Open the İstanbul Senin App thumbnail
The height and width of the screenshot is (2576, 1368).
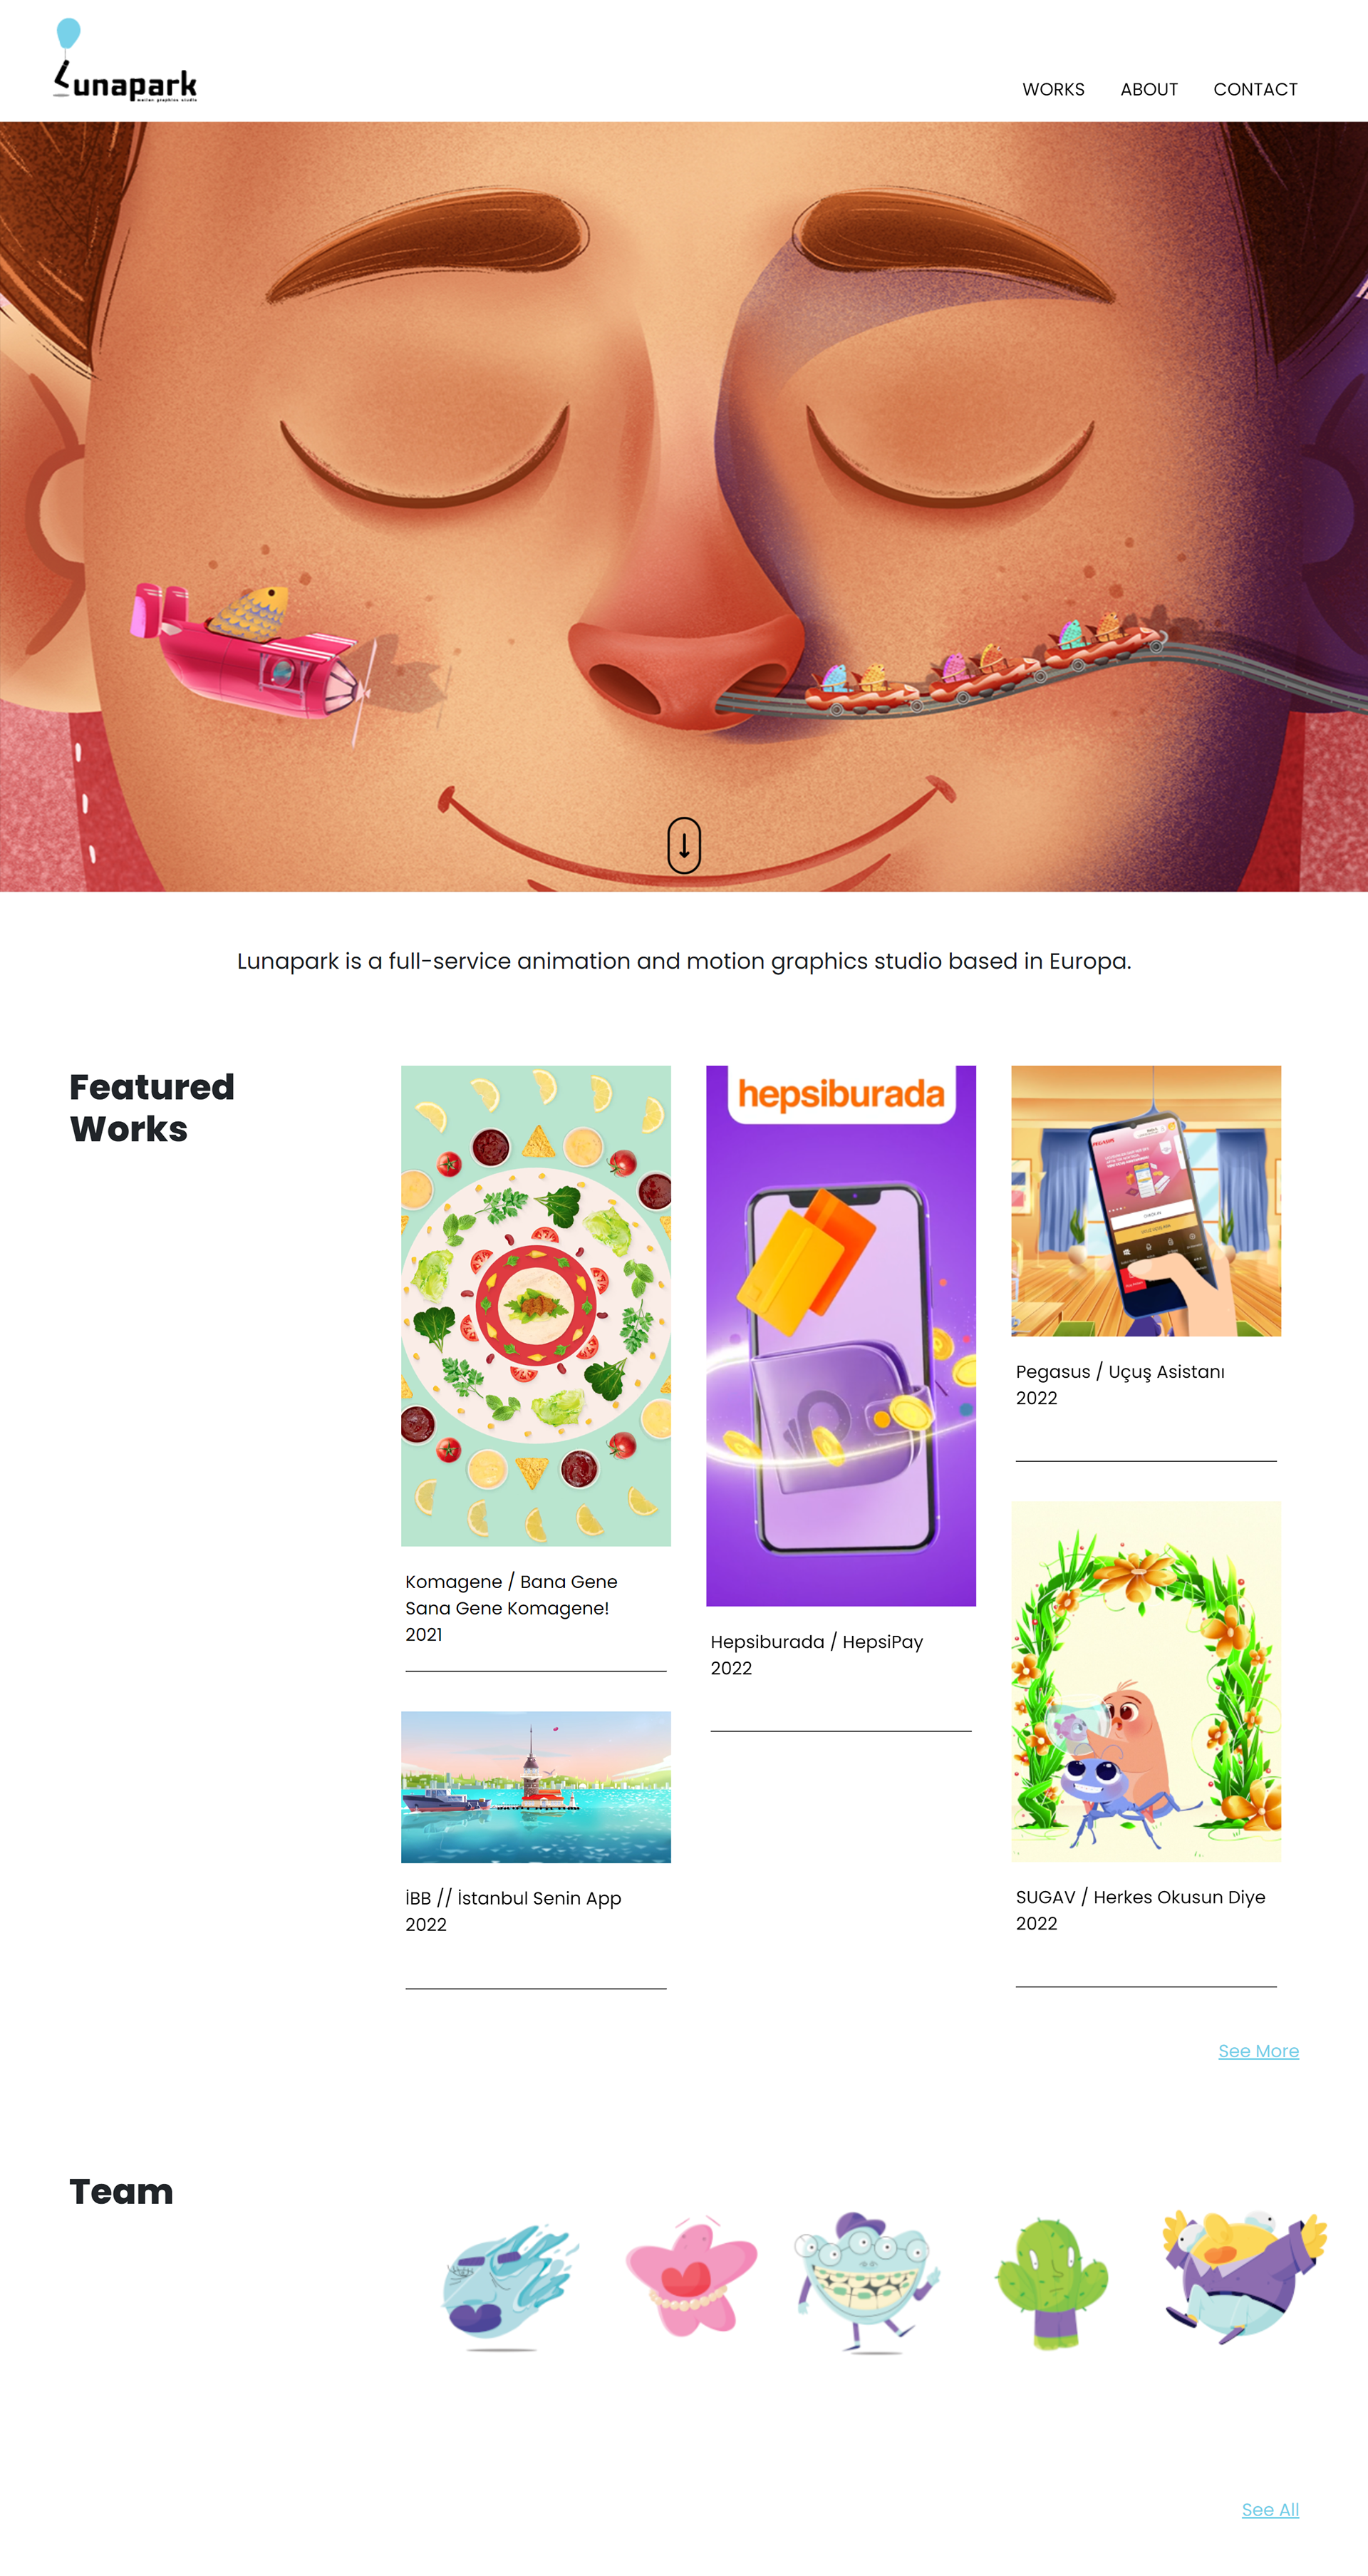pos(536,1787)
